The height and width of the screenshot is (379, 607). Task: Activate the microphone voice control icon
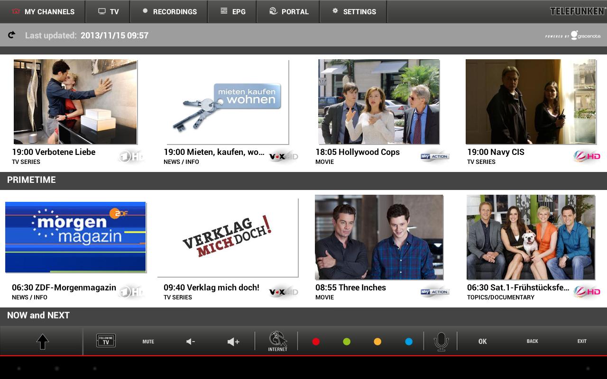coord(441,341)
